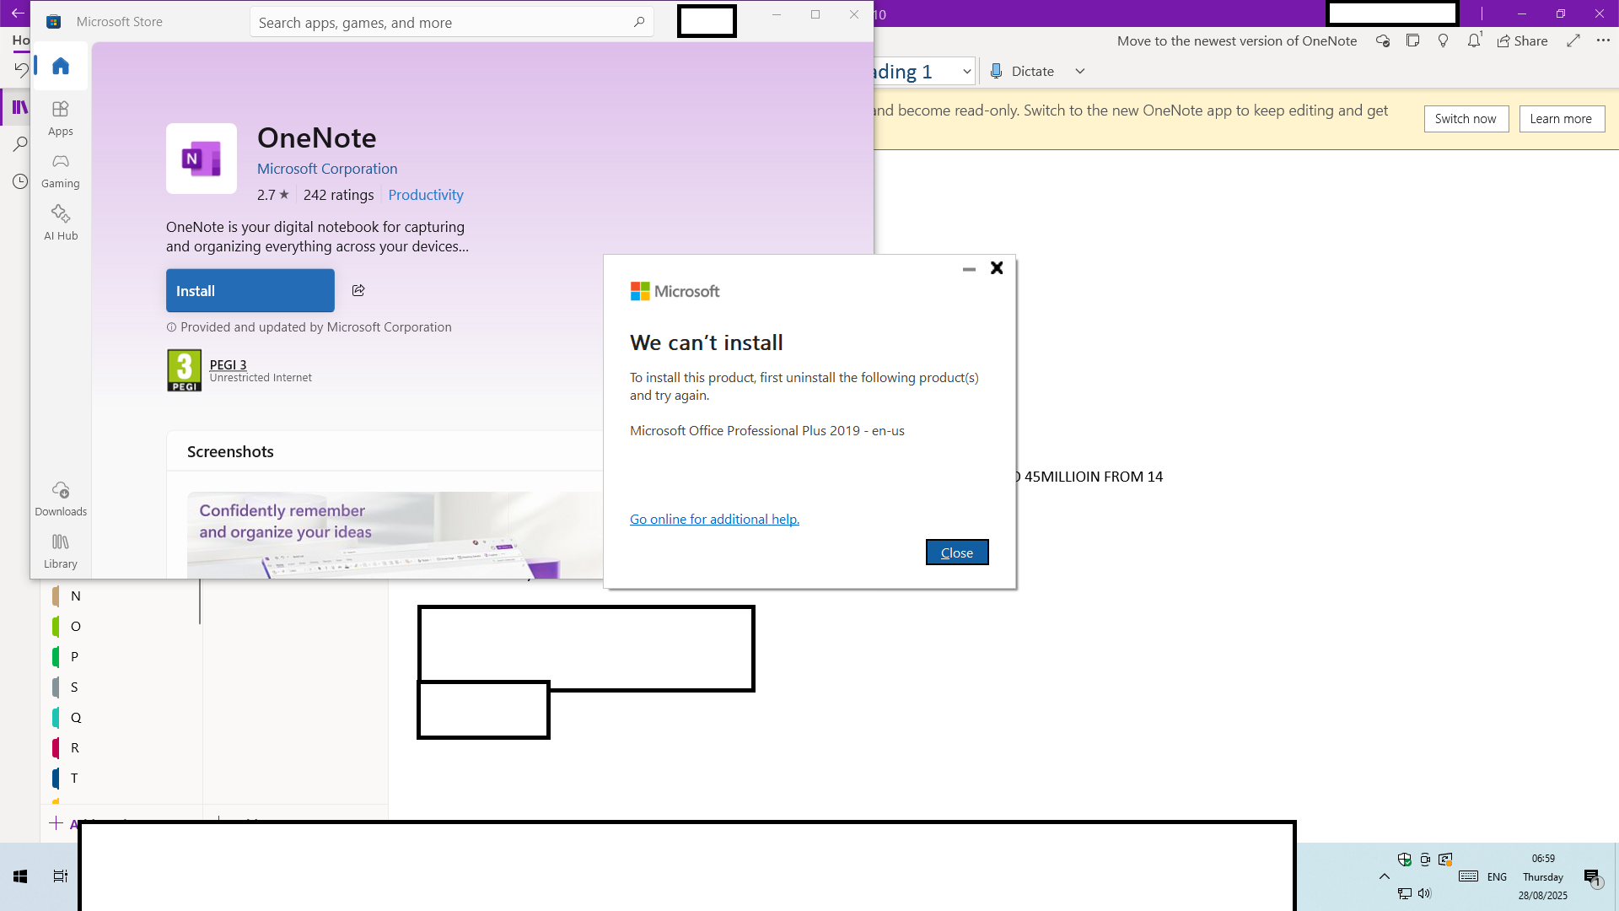Open the volume control in system tray
The image size is (1619, 911).
click(1425, 893)
